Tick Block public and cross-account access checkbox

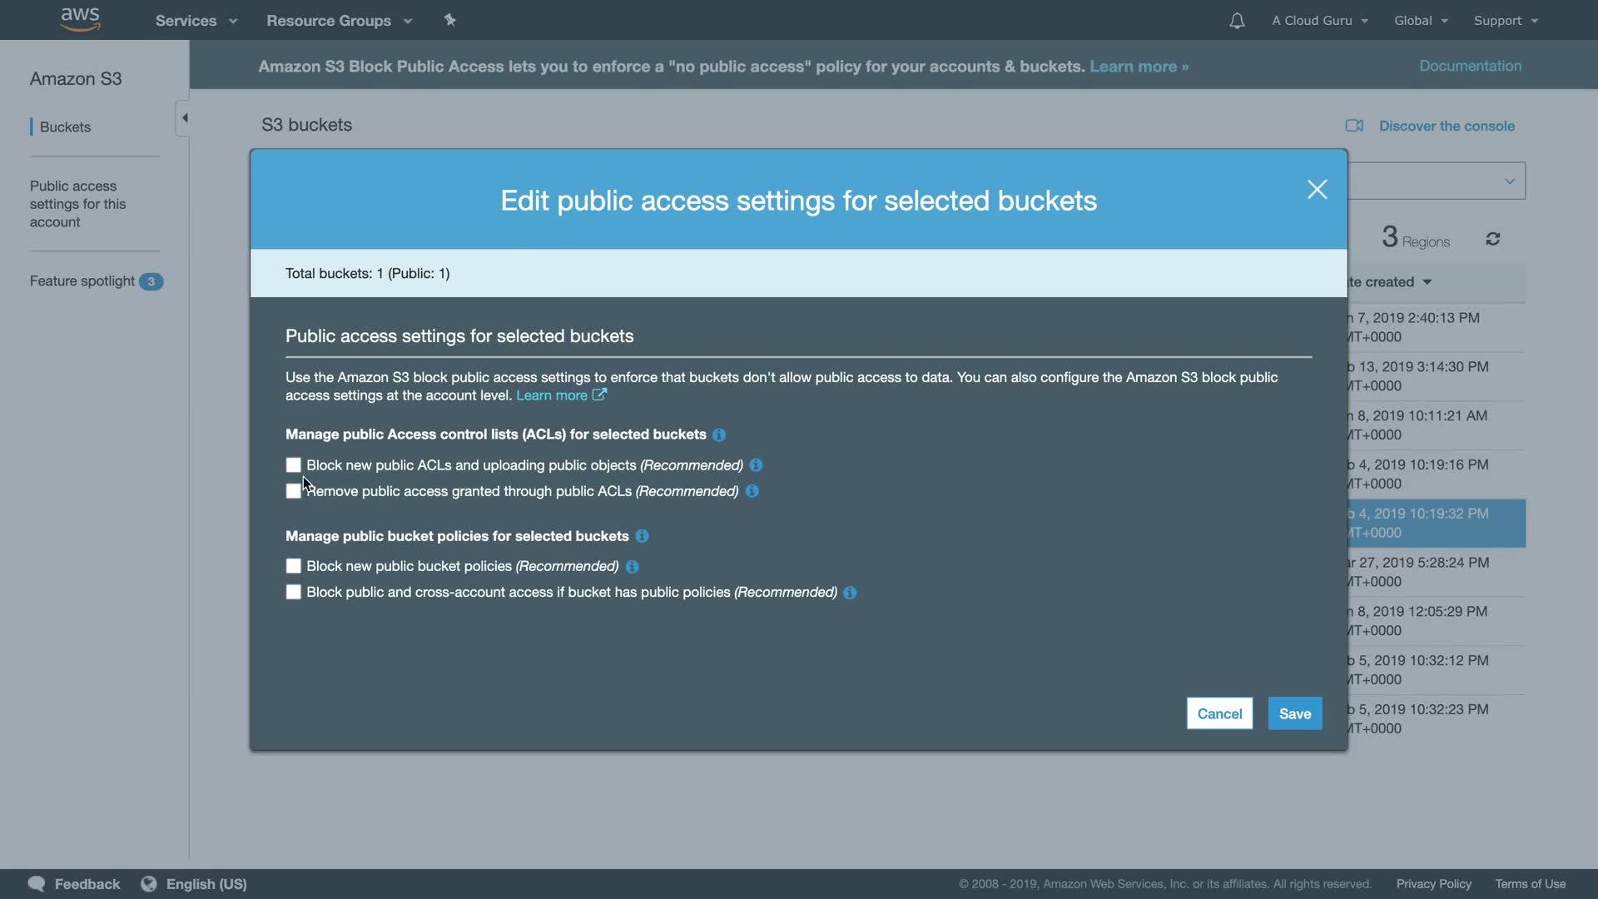tap(293, 592)
